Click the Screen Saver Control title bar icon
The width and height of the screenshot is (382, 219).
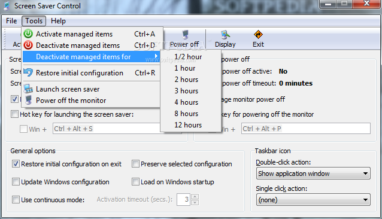(7, 6)
